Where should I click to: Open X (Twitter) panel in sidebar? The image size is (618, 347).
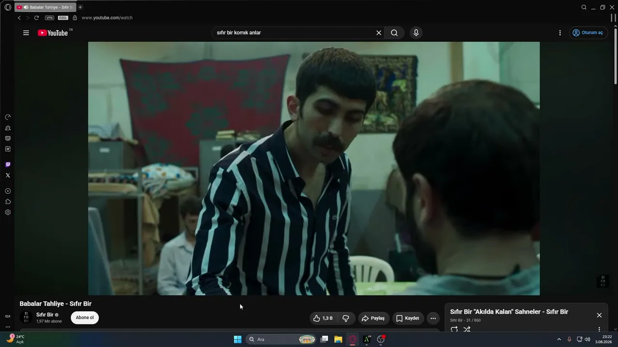[x=8, y=175]
